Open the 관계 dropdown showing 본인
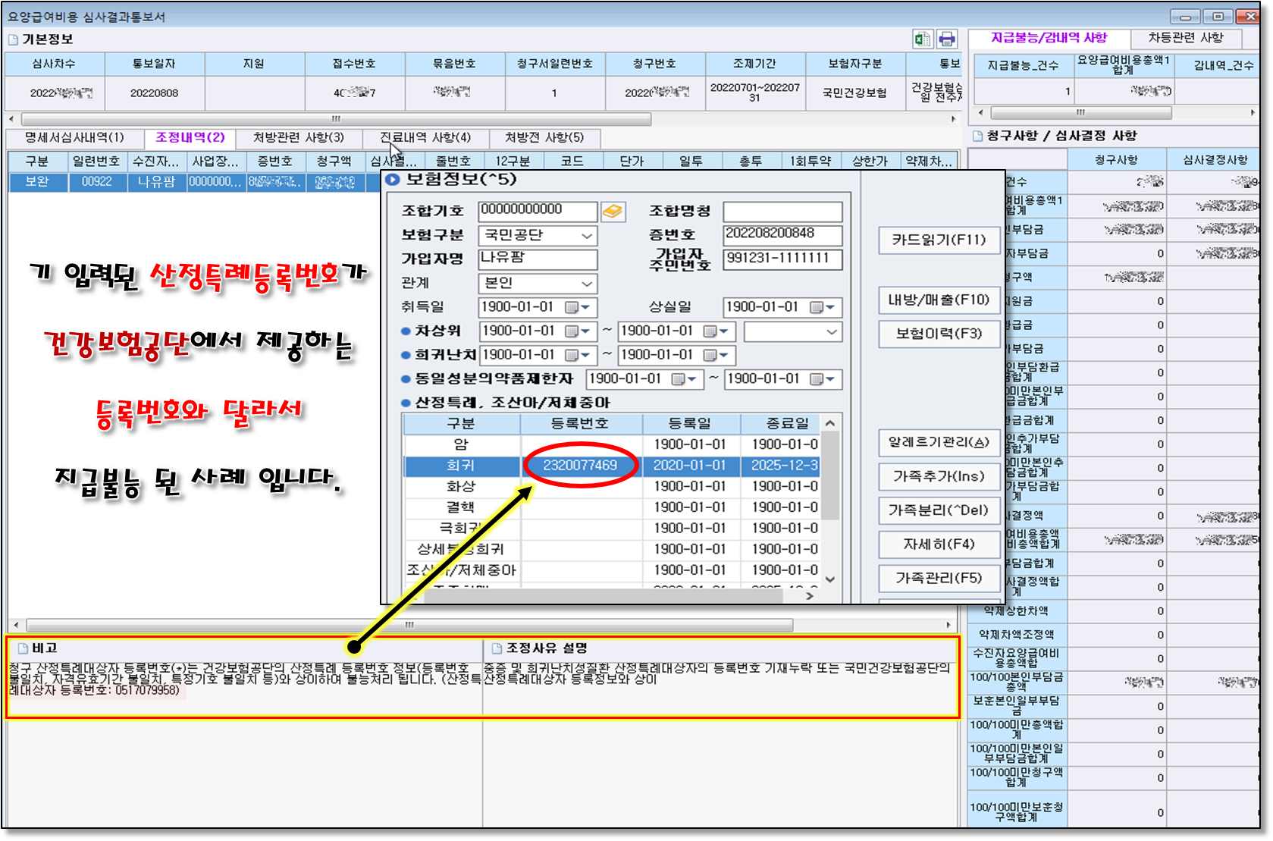 pos(587,284)
